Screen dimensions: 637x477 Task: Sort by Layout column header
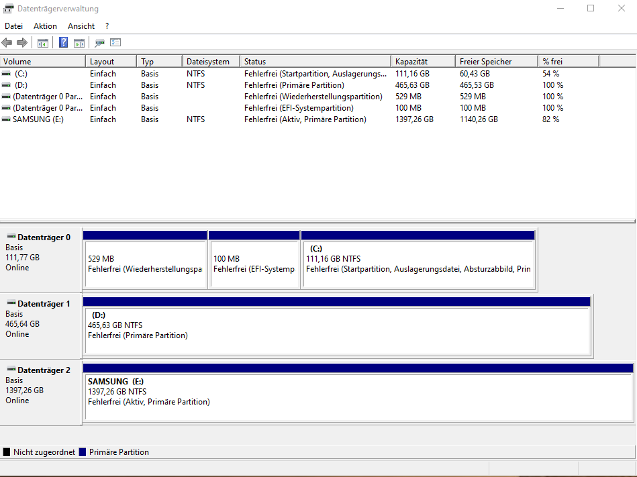111,62
